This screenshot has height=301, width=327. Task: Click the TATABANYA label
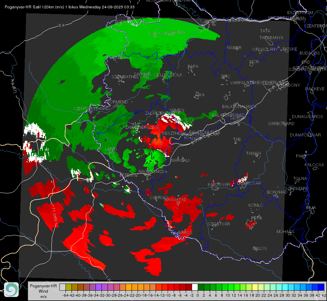click(x=271, y=37)
